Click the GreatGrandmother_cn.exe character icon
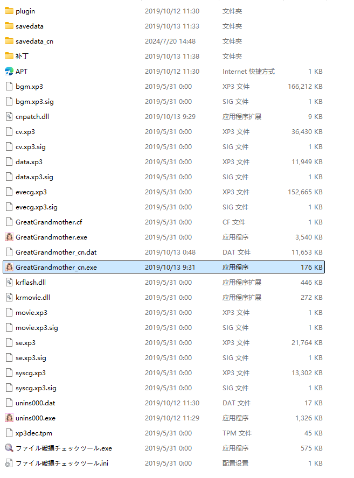This screenshot has width=354, height=478. click(9, 267)
